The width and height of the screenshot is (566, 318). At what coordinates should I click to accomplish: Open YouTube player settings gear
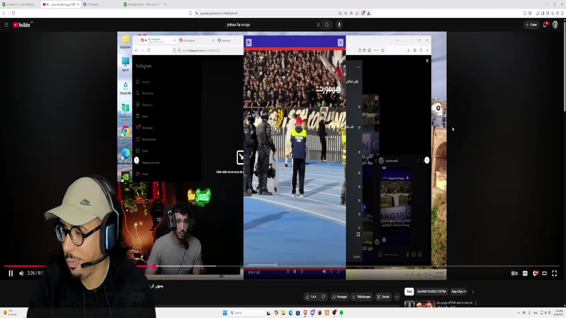(x=535, y=273)
